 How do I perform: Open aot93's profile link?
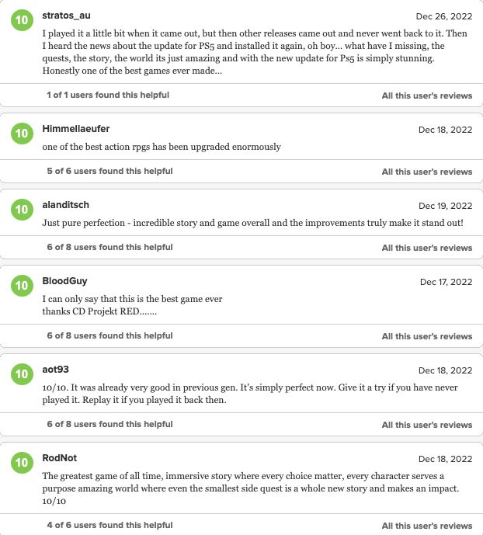point(55,370)
